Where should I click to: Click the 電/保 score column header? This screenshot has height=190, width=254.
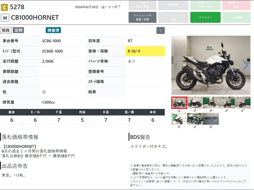click(129, 112)
